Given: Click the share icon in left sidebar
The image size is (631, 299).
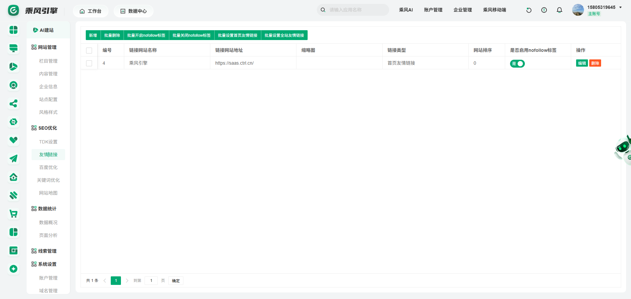Looking at the screenshot, I should point(13,104).
